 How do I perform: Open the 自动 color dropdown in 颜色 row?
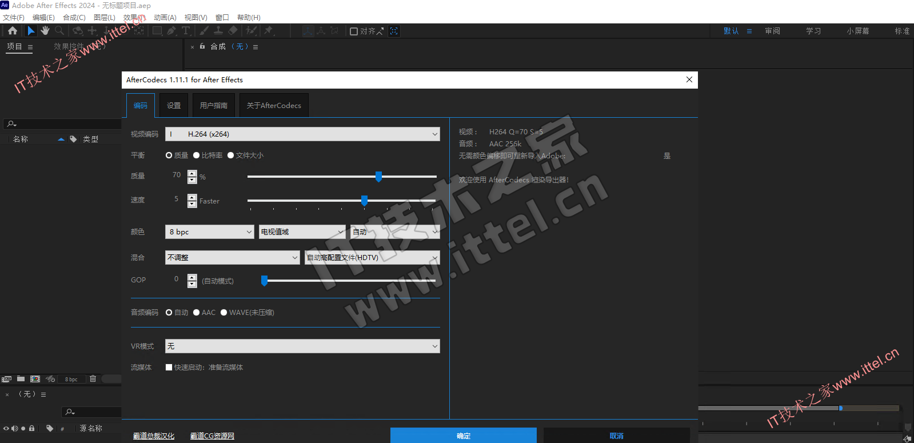[395, 232]
